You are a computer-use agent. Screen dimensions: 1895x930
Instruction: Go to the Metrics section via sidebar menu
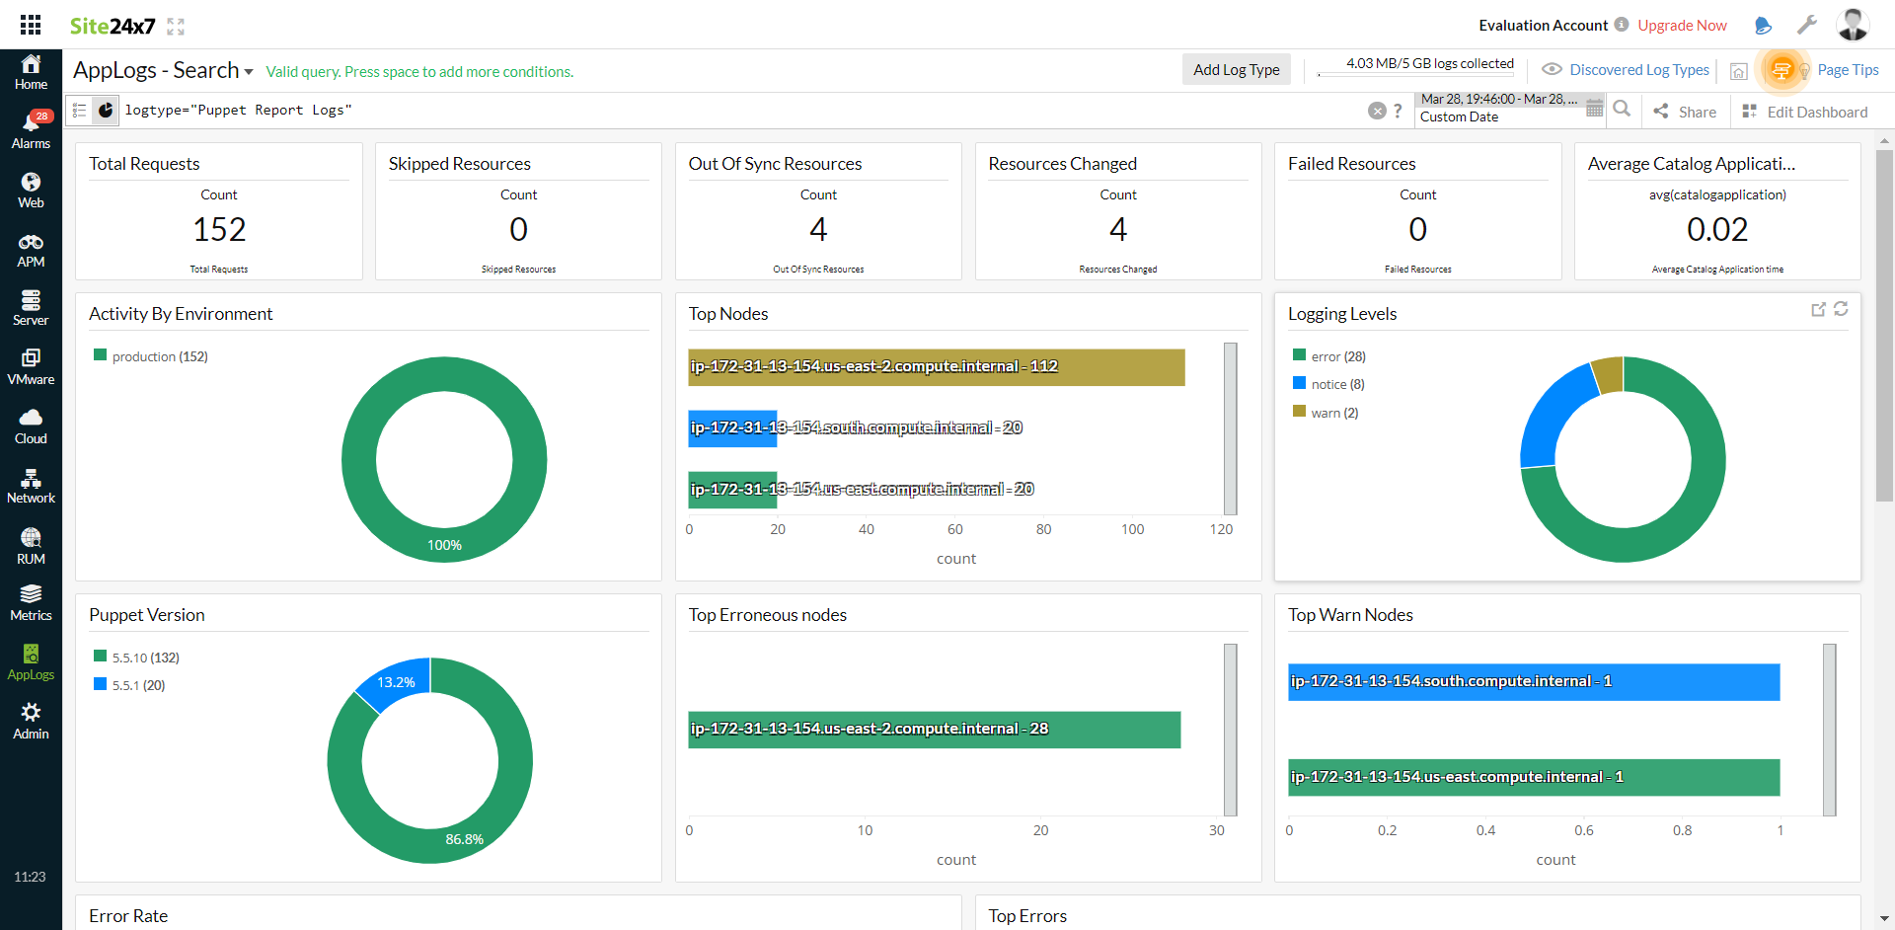pyautogui.click(x=31, y=602)
